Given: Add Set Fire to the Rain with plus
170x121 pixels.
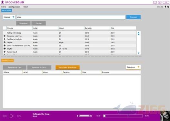Looking at the screenshot, I should (x=5, y=39).
